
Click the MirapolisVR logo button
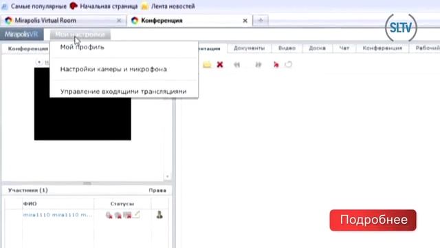coord(21,34)
